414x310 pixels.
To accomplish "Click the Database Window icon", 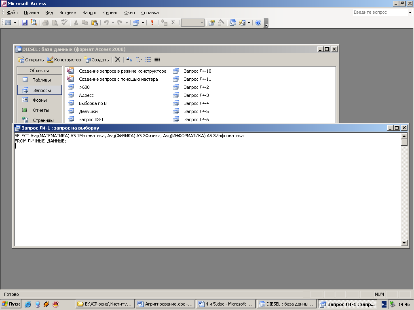I will [x=232, y=23].
